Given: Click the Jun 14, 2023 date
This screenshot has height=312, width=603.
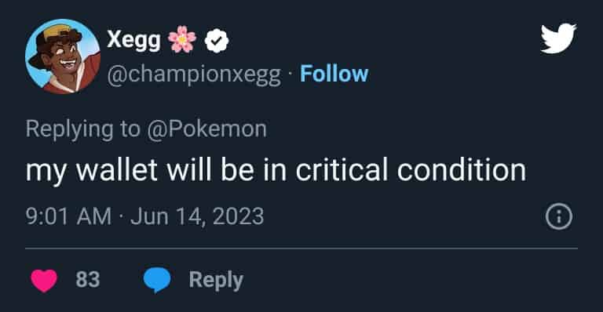Looking at the screenshot, I should point(197,216).
